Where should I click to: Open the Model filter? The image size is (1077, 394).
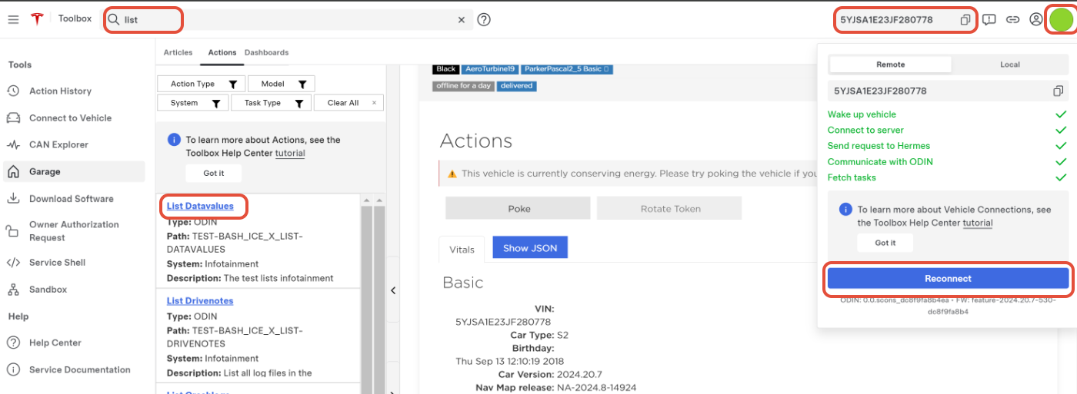pyautogui.click(x=282, y=84)
